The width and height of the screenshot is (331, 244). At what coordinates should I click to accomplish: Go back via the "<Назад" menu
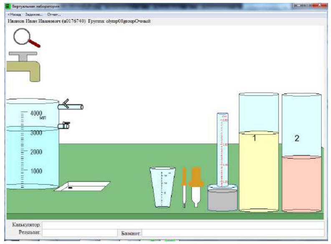tap(14, 15)
